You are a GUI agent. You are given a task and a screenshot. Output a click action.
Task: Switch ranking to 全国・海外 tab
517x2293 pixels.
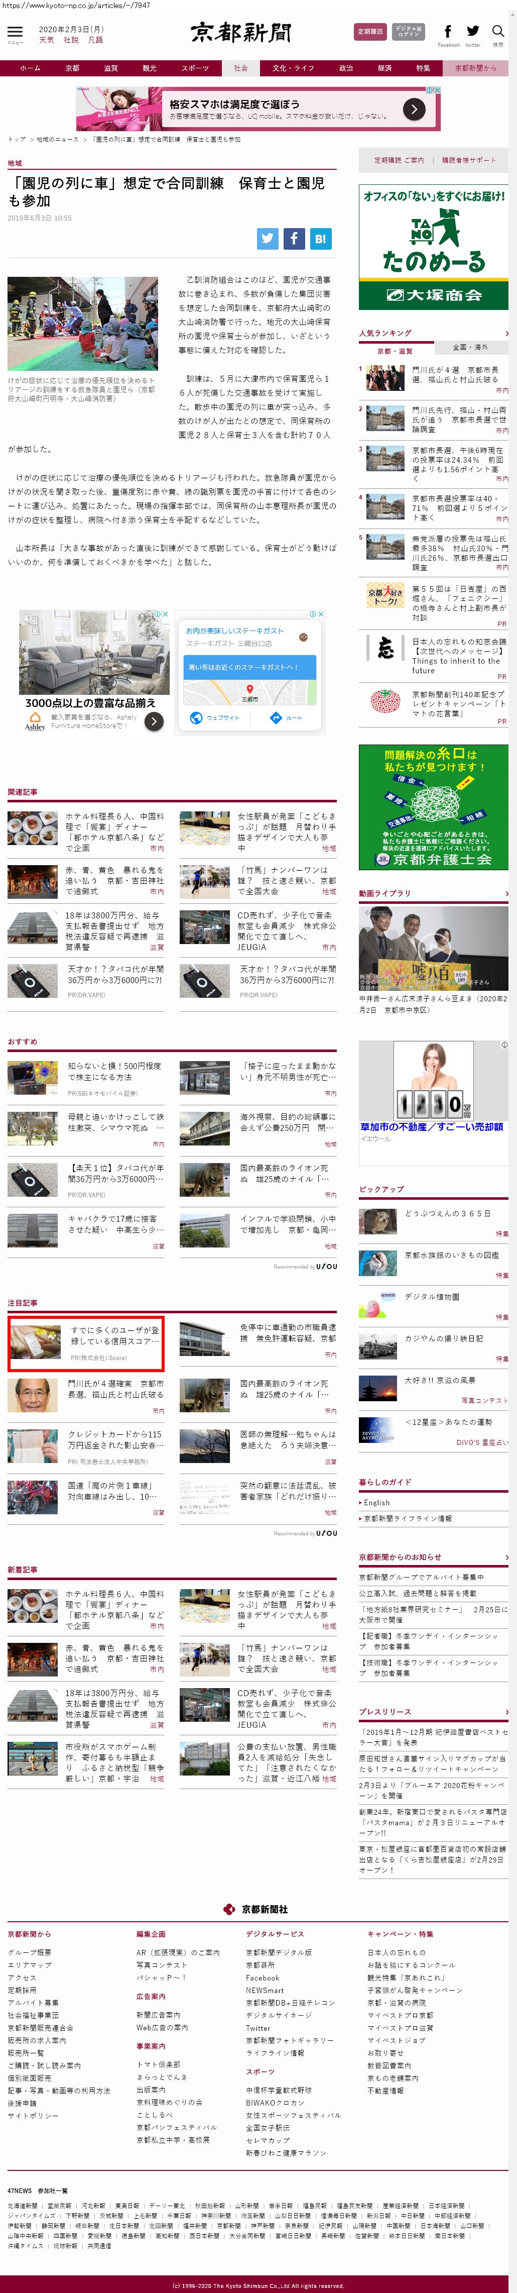(471, 347)
